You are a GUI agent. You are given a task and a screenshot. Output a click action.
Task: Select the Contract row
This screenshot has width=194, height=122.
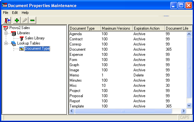(128, 39)
